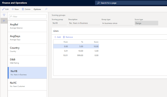This screenshot has height=97, width=167.
Task: Click To cell 999.00
Action: (80, 55)
